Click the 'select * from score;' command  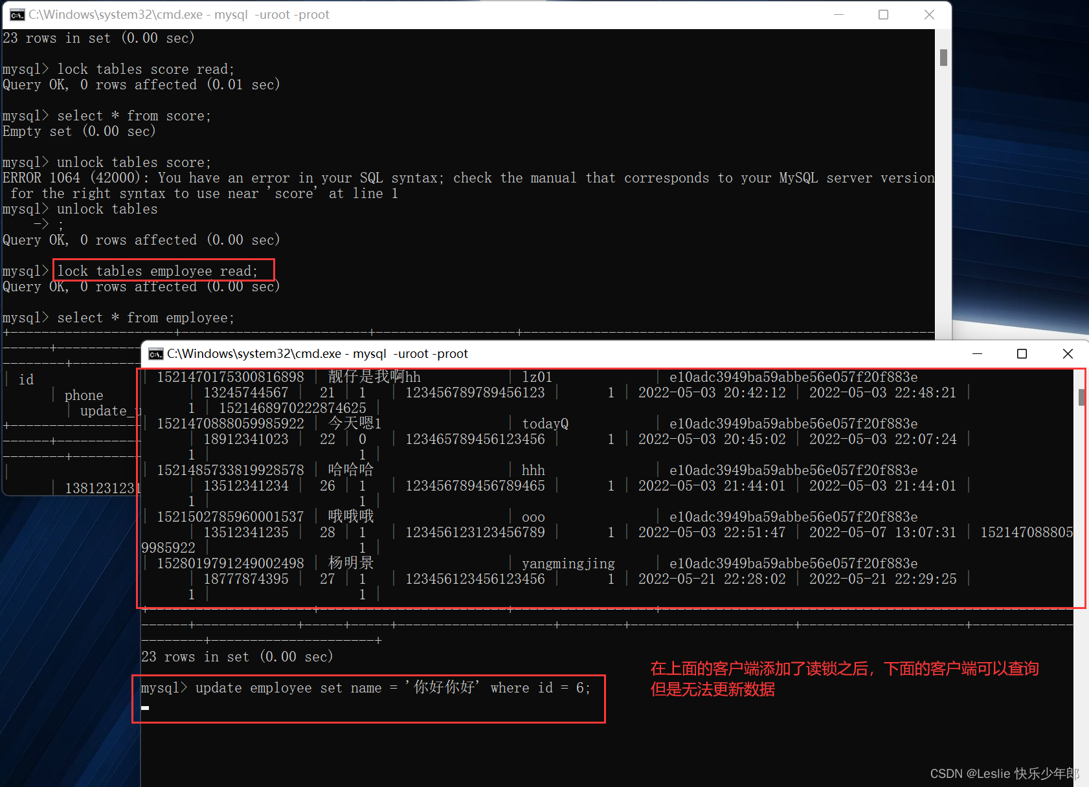(134, 116)
